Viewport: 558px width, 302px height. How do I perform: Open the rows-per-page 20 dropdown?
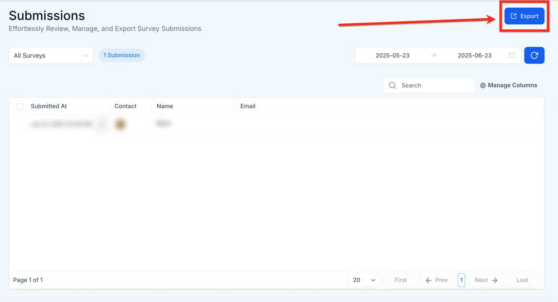tap(364, 280)
